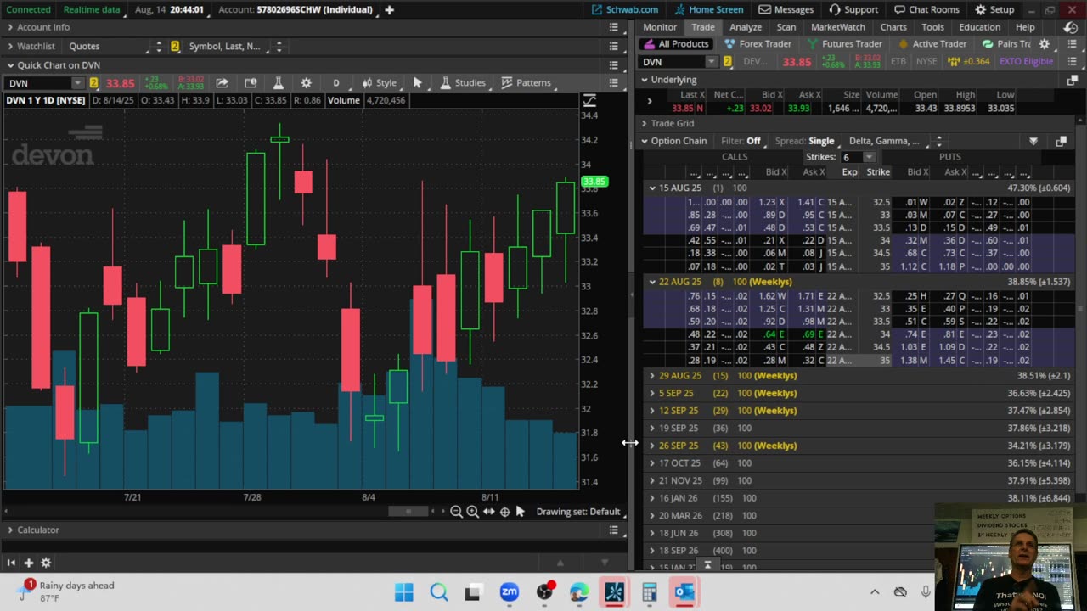Open the Charts tab

coord(893,27)
